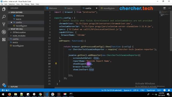Click the editor horizontal scrollbar

pyautogui.click(x=106, y=88)
